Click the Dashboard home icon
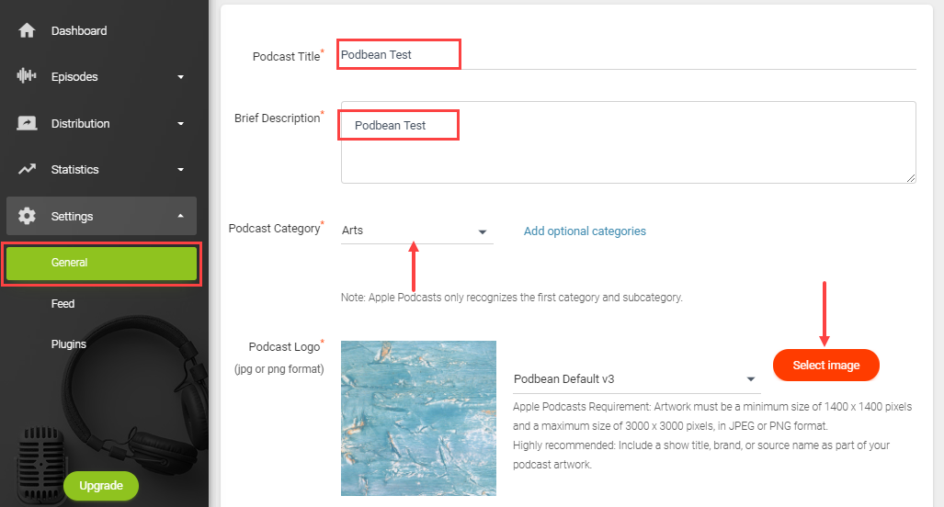 coord(27,30)
